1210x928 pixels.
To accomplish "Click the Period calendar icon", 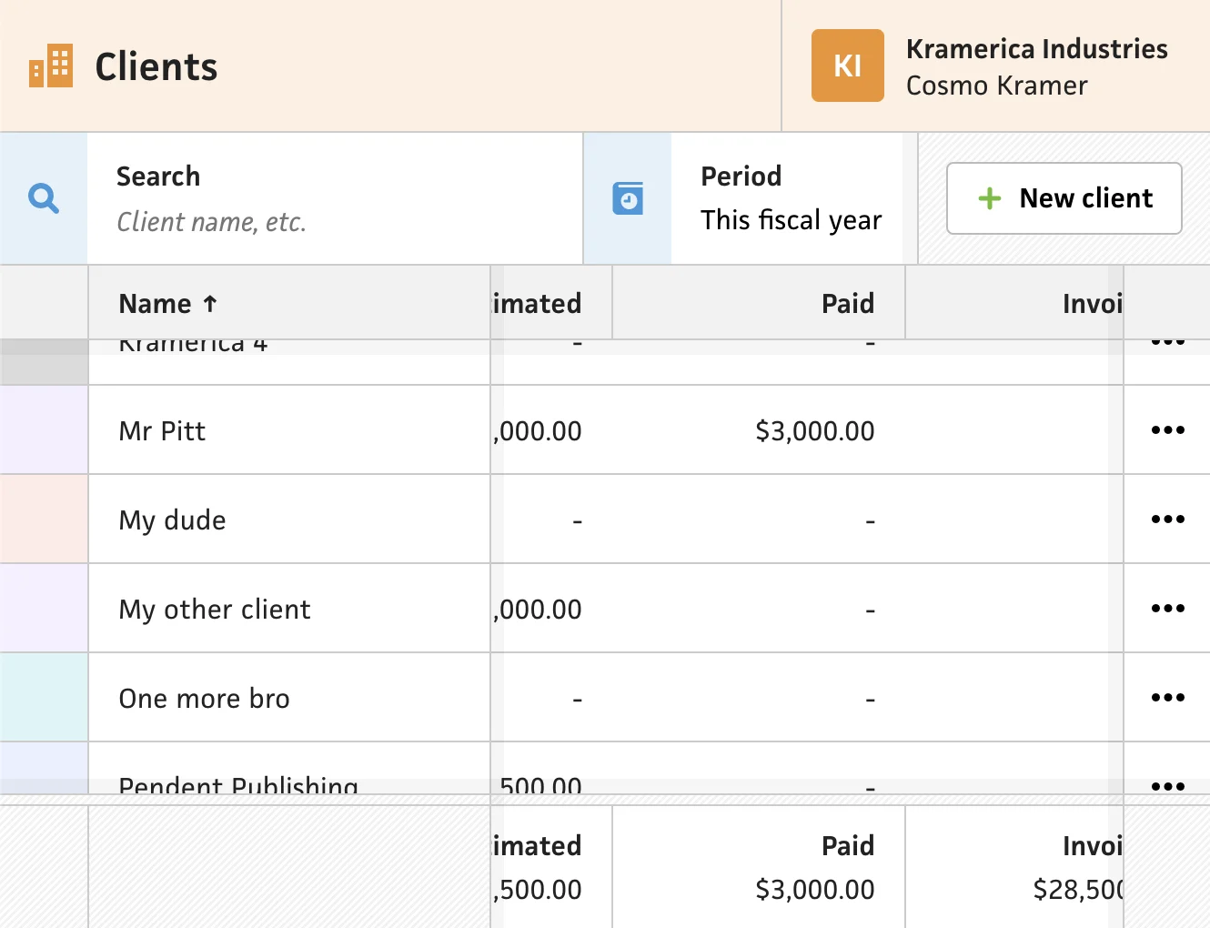I will click(628, 198).
